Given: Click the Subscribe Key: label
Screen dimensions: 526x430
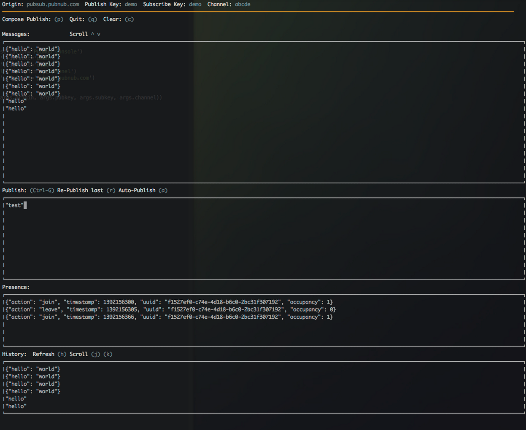Looking at the screenshot, I should pos(165,4).
